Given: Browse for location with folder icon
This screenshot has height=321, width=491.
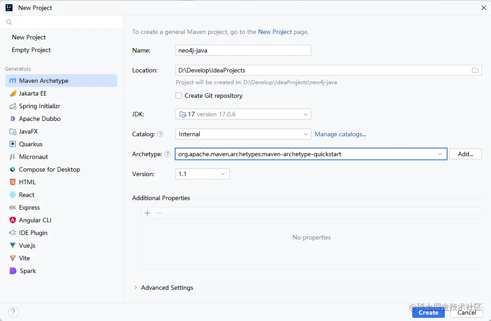Looking at the screenshot, I should click(x=475, y=70).
